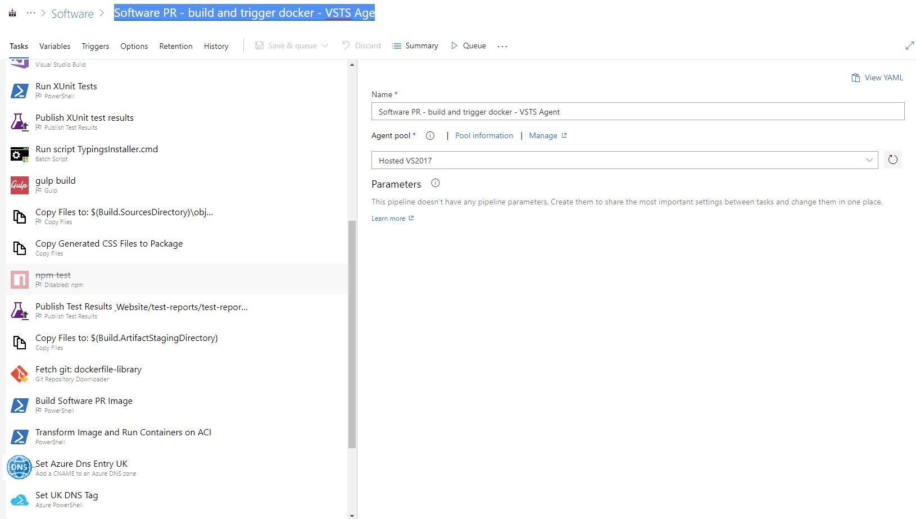
Task: Select the Publish Test Results Website flask icon
Action: point(20,311)
